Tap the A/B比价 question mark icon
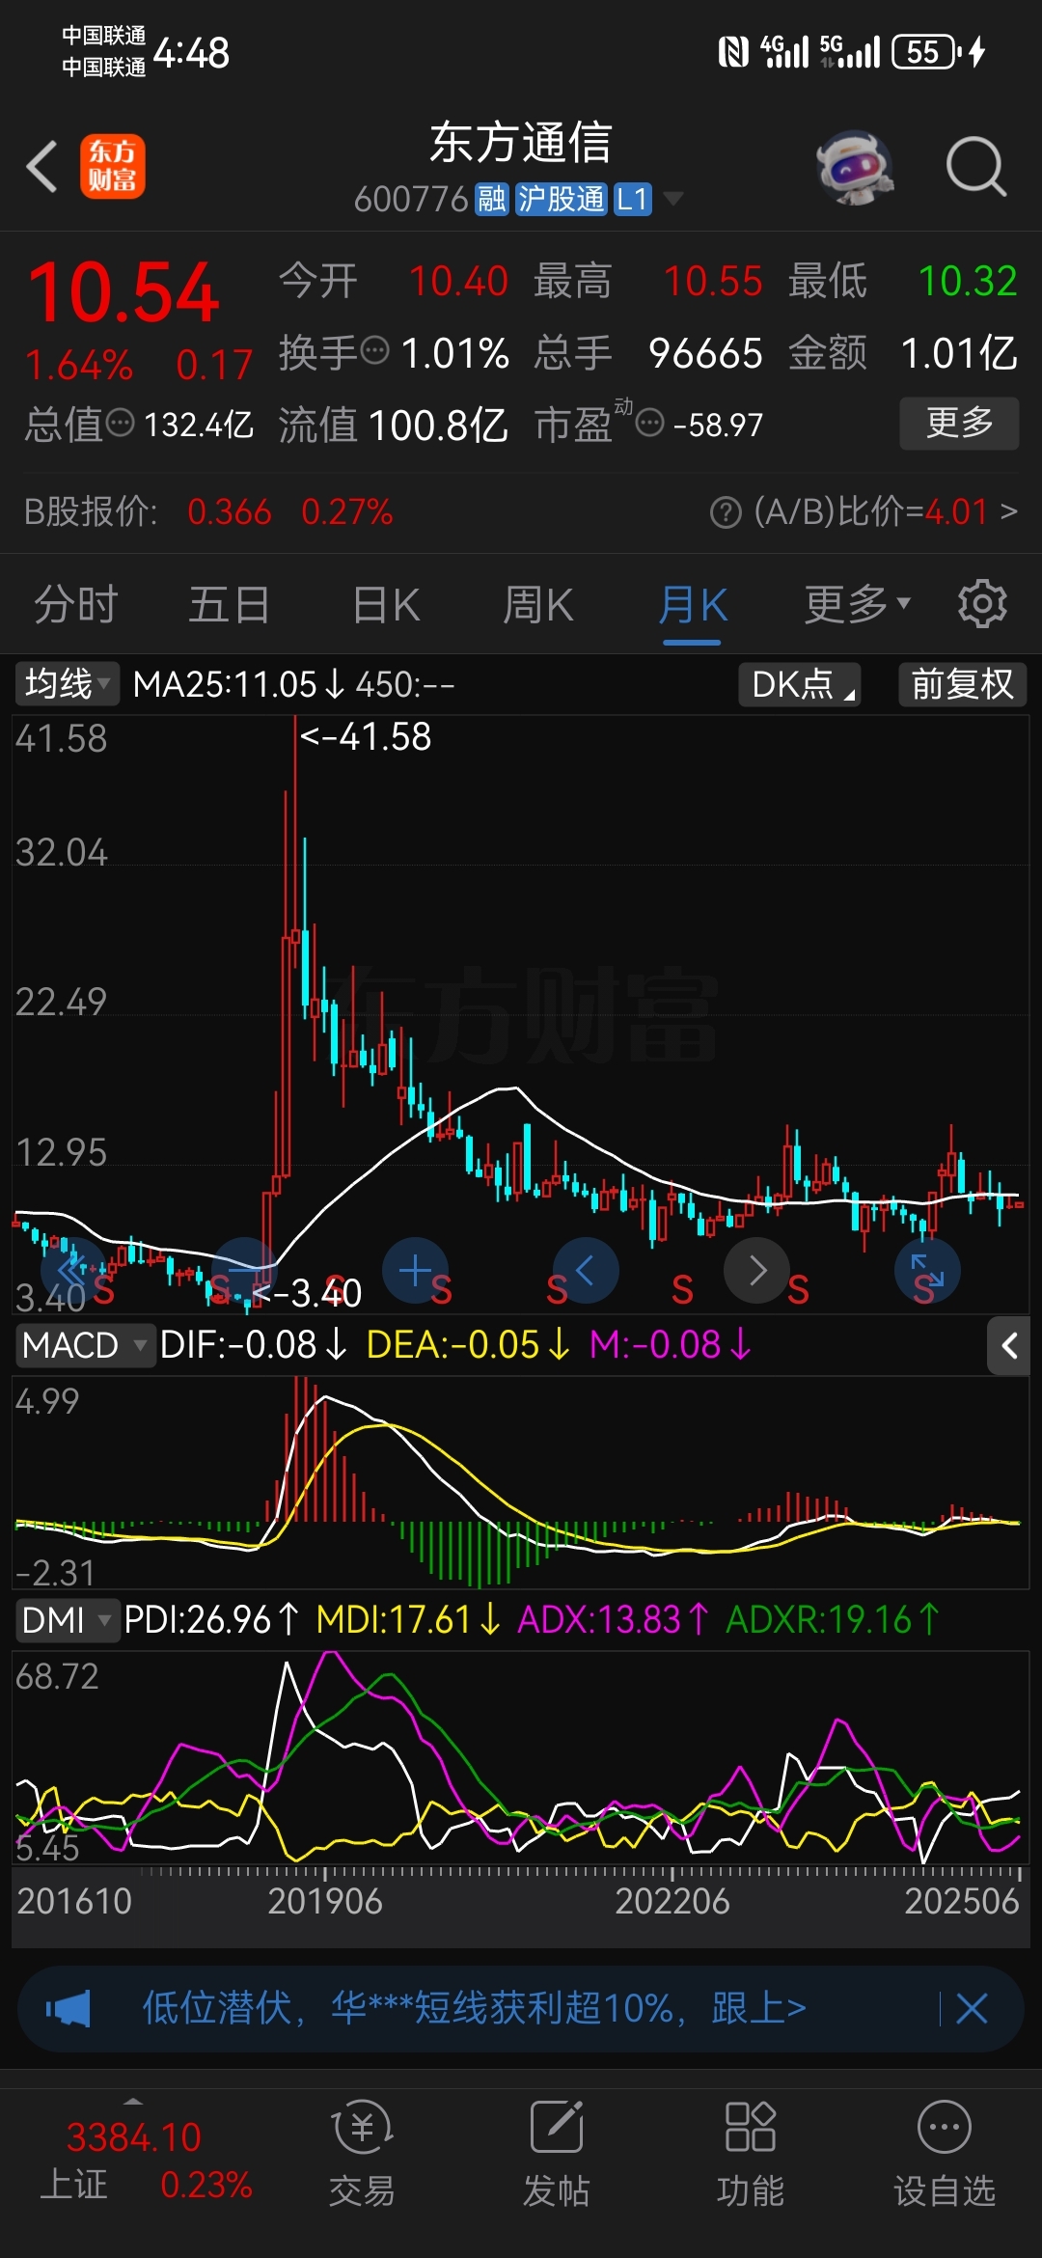 pos(726,512)
